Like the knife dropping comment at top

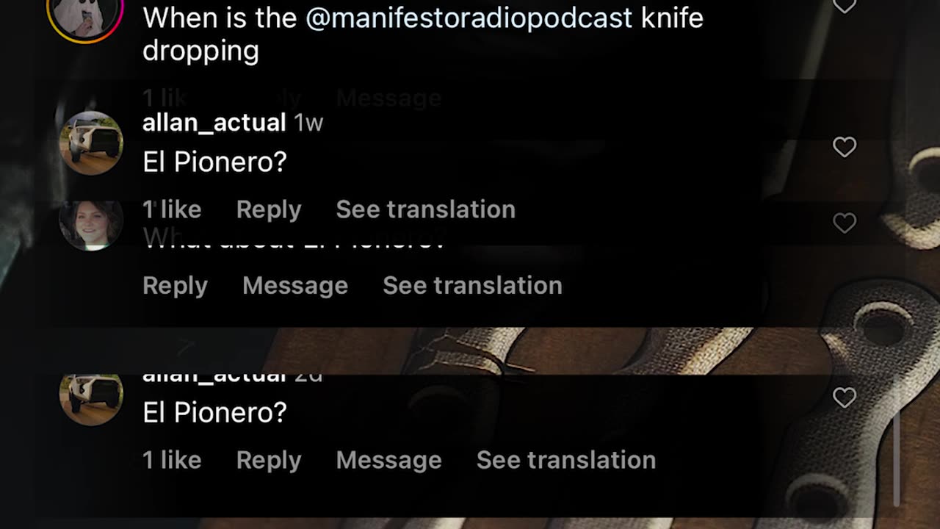845,6
